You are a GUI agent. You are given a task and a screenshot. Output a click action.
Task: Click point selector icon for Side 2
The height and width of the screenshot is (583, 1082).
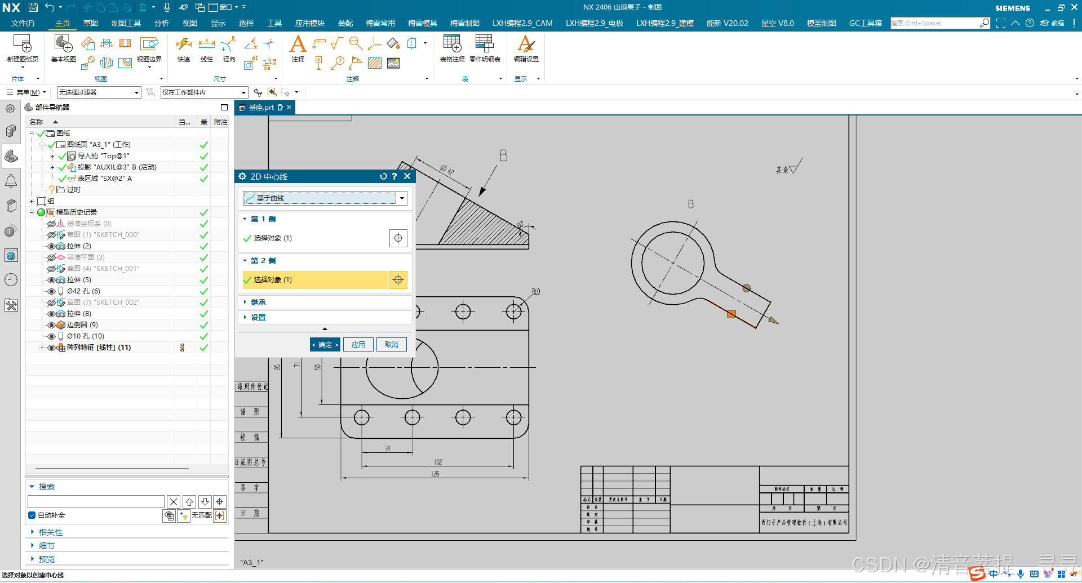398,280
